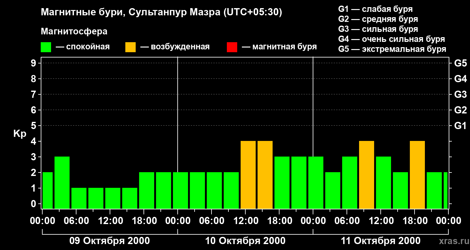Click the Kp 3 bar on 09 October
This screenshot has height=250, width=470.
62,182
